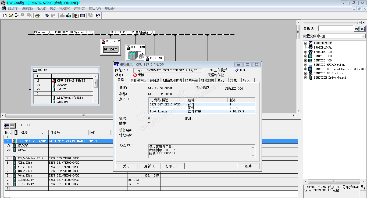The height and width of the screenshot is (198, 367).
Task: Click the 打印(P)... button
Action: pos(173,166)
